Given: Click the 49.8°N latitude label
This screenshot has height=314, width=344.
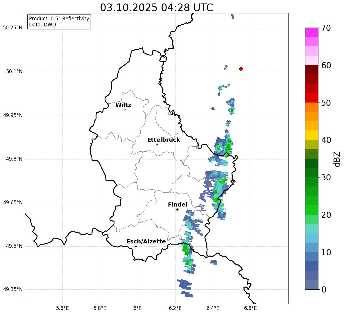Looking at the screenshot, I should tap(14, 159).
